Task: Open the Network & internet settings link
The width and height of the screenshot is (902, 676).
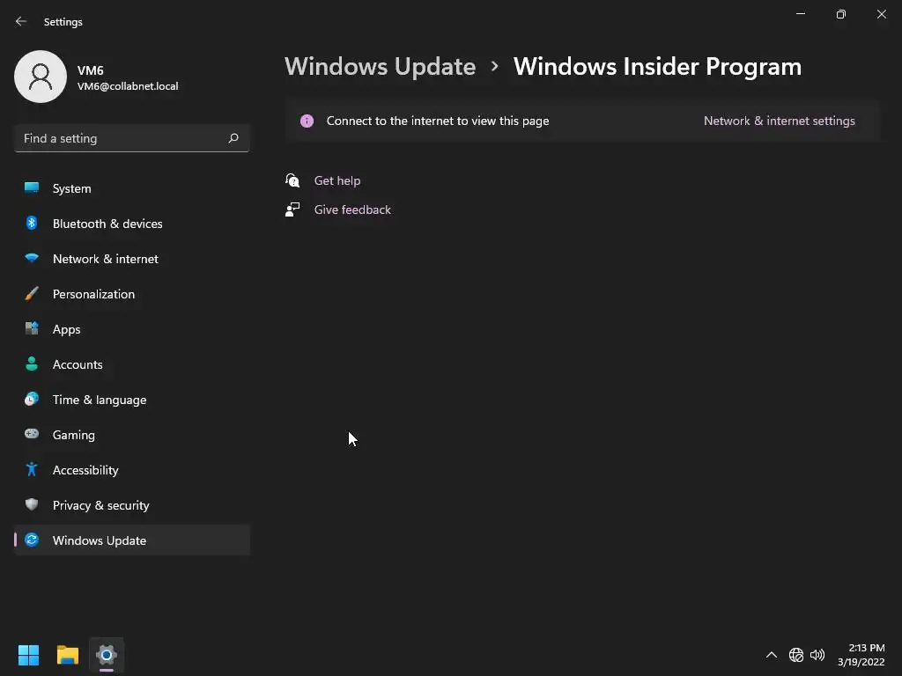Action: (779, 121)
